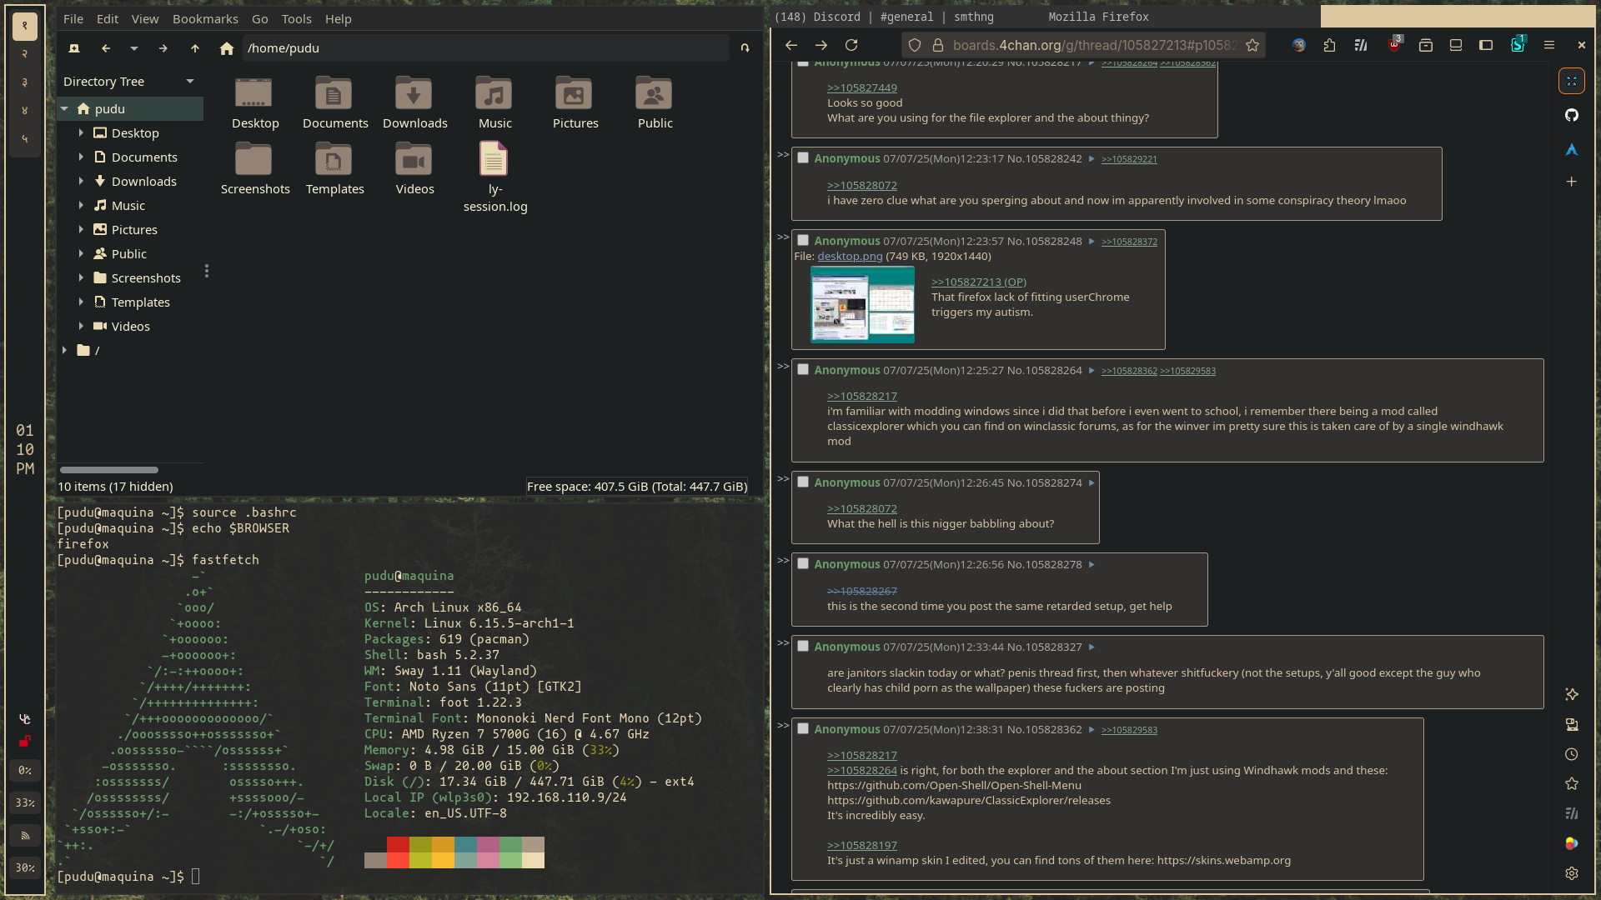Screen dimensions: 1601x900
Task: Click the reload icon right of the path bar
Action: 745,48
